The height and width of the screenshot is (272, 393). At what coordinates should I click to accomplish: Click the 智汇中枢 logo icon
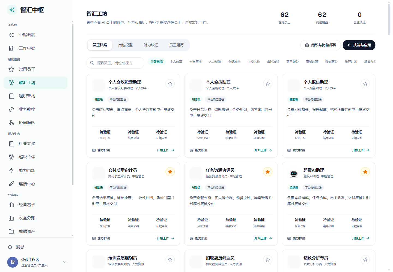[x=12, y=10]
